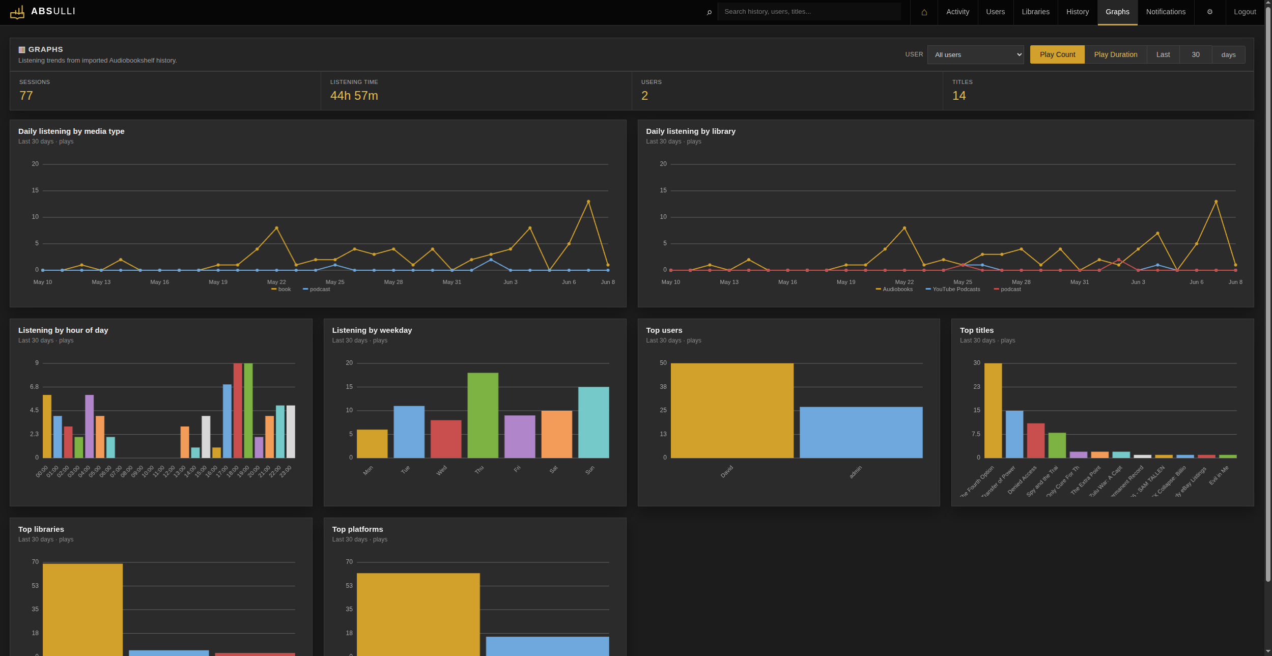The height and width of the screenshot is (656, 1272).
Task: Click the Transfer of Power bar
Action: (x=1014, y=434)
